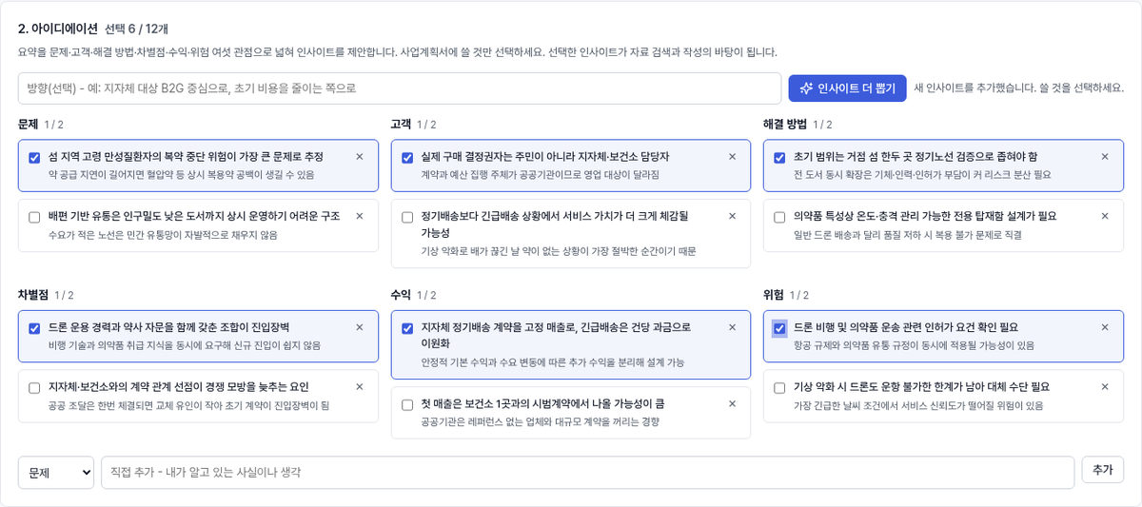Remove the '섬 지역 고령 만성질환자' insight card
Image resolution: width=1142 pixels, height=507 pixels.
[360, 157]
